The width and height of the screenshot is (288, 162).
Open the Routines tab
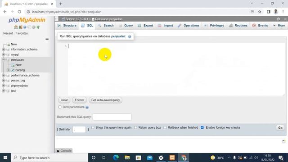point(238,26)
